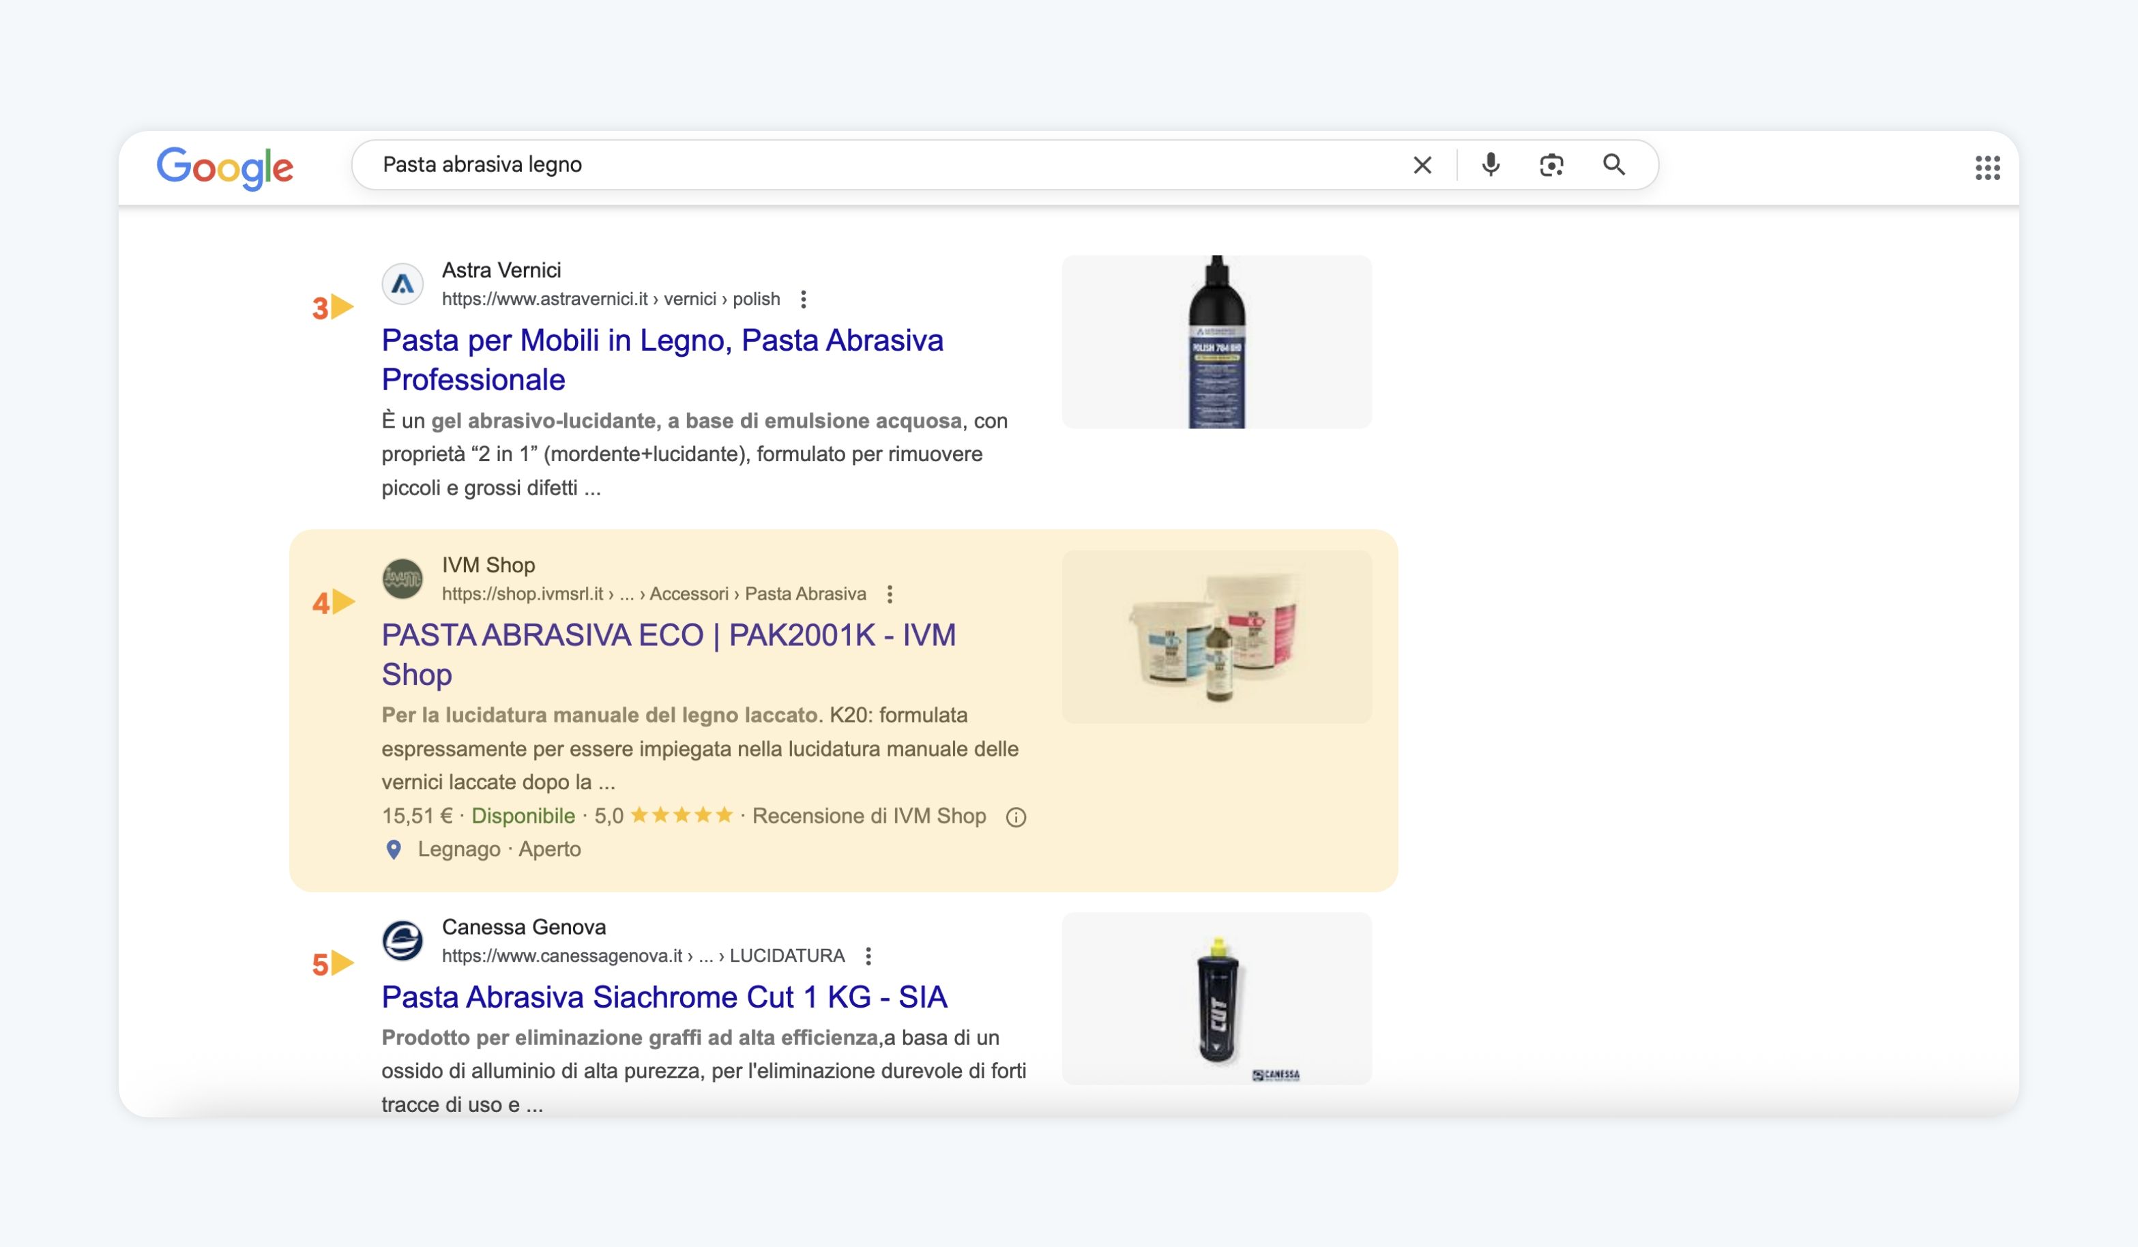2138x1247 pixels.
Task: Click the Legnago location pin icon
Action: pyautogui.click(x=394, y=849)
